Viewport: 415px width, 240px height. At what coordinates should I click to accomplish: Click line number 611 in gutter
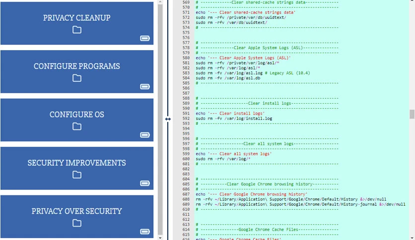tap(186, 214)
